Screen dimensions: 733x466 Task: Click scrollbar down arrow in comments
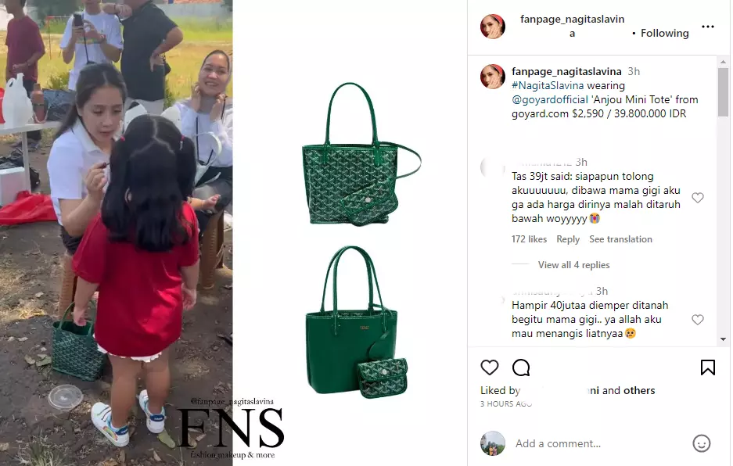723,339
